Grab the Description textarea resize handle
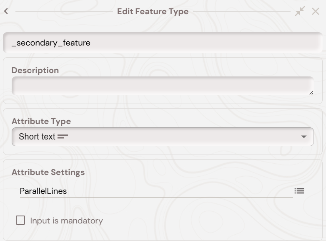 click(x=311, y=93)
